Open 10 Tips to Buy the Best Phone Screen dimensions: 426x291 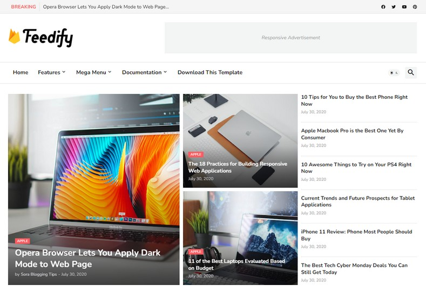354,100
